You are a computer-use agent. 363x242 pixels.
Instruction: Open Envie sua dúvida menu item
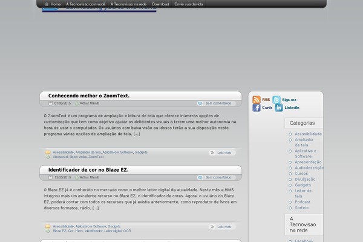[x=189, y=4]
